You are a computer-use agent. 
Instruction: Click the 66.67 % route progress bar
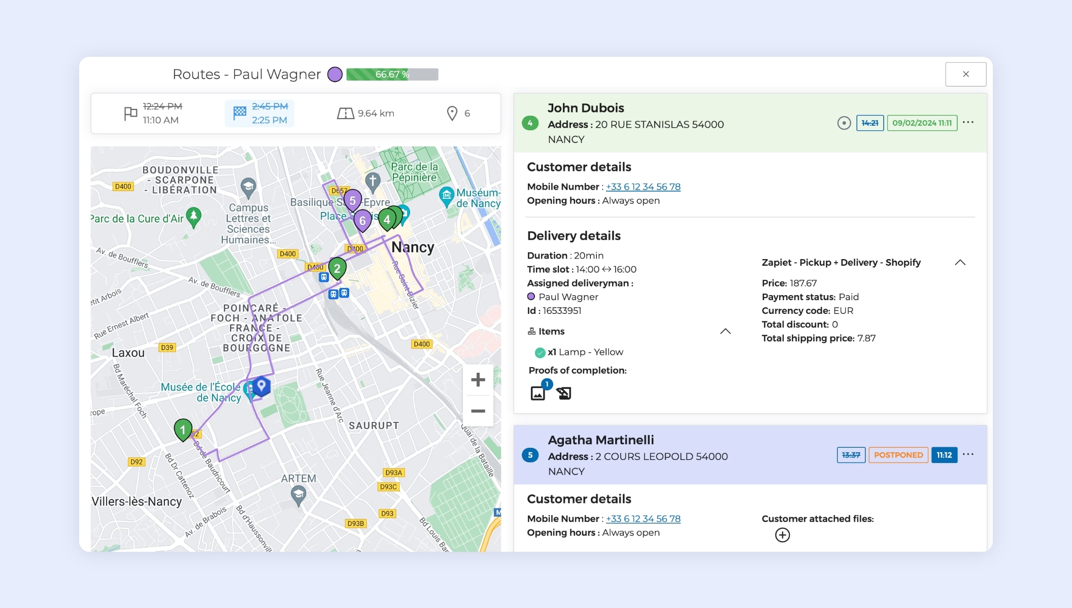[x=392, y=75]
